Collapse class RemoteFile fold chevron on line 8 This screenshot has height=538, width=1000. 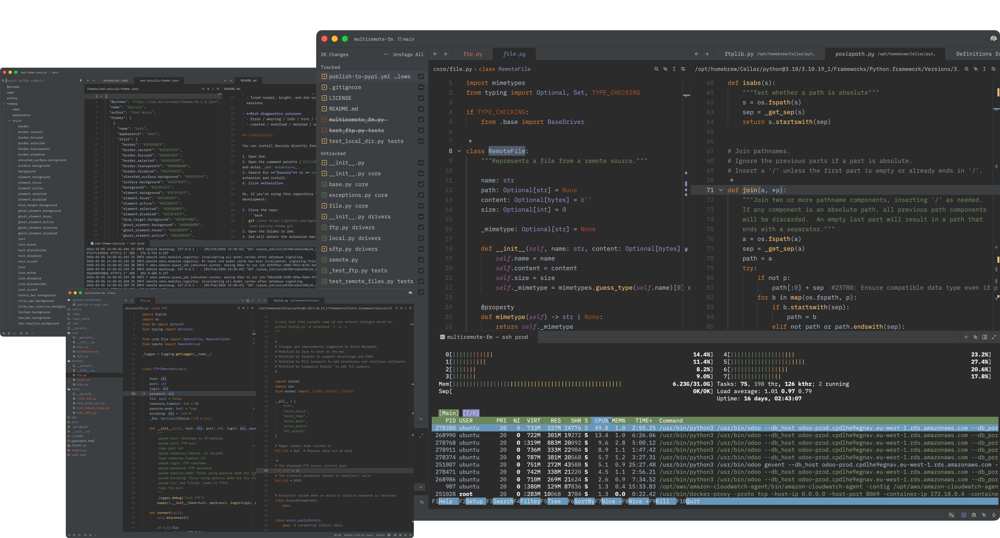[459, 151]
